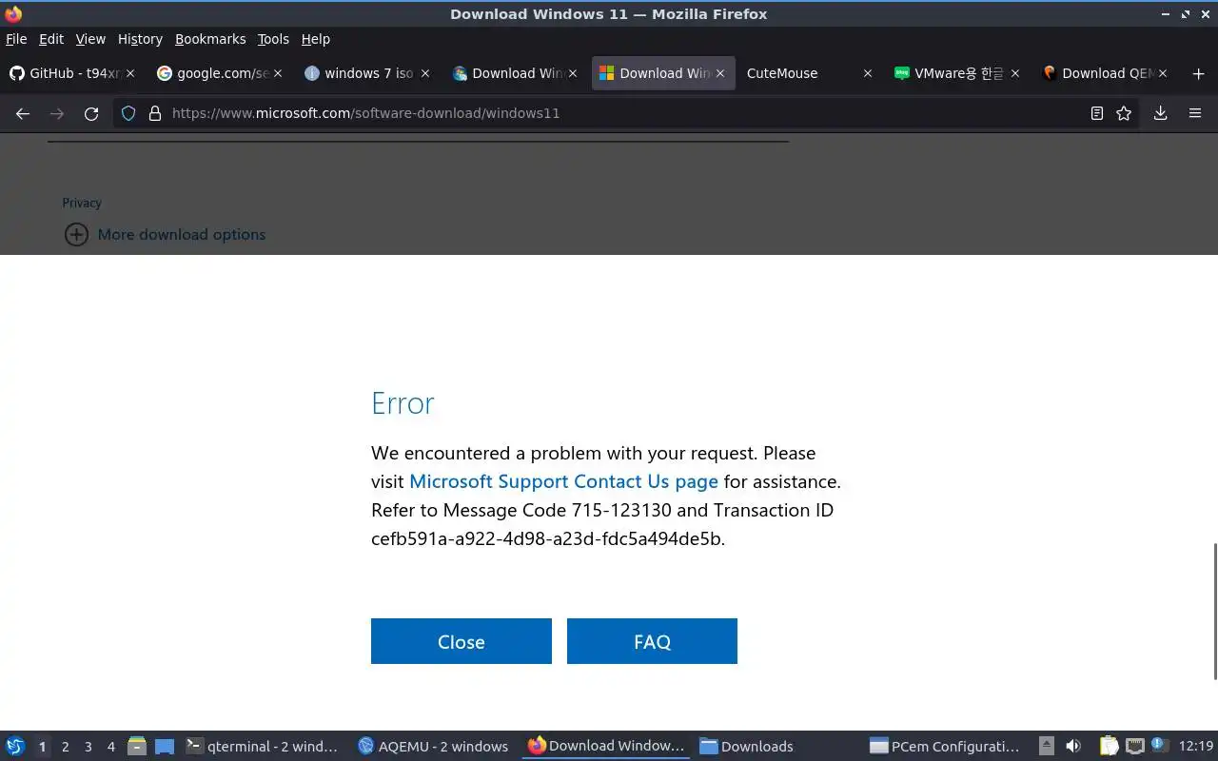The width and height of the screenshot is (1218, 761).
Task: Open the Bookmarks menu
Action: (210, 39)
